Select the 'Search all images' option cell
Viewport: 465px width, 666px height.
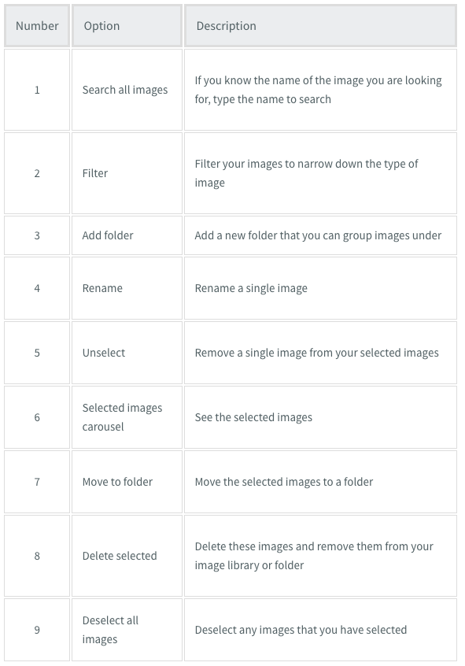(x=127, y=90)
